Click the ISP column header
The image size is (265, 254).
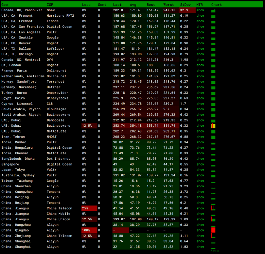tap(50, 5)
